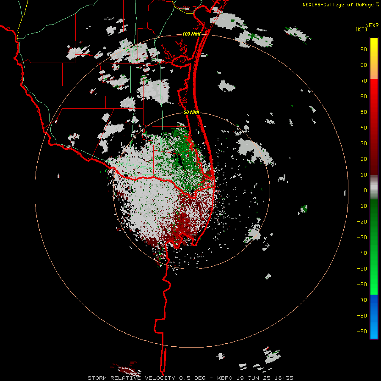Click the Storm Relative Velocity caption at bottom
This screenshot has width=381, height=381.
tap(190, 378)
